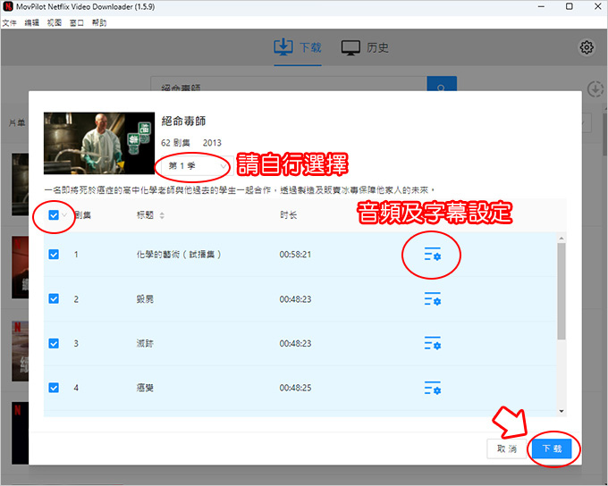
Task: Open the 视图 menu
Action: tap(55, 23)
